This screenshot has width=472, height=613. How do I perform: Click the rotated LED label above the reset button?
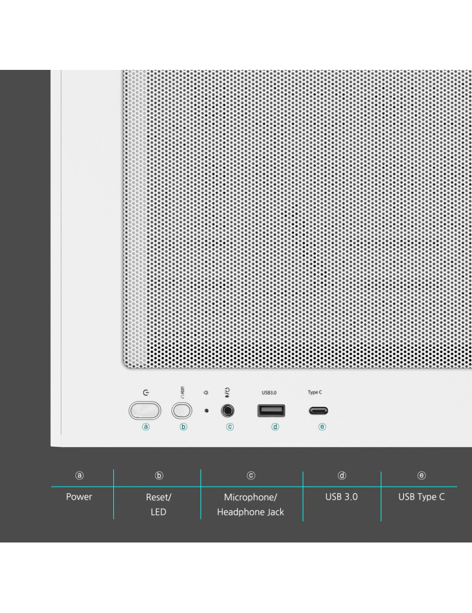coord(182,392)
